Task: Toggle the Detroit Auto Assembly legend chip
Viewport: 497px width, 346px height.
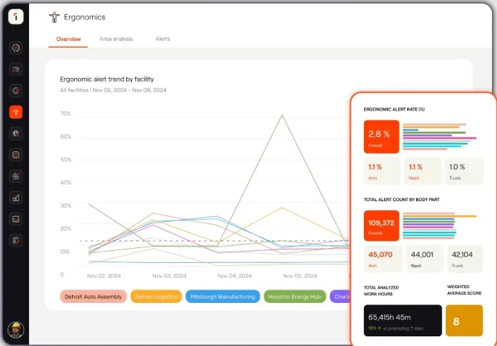Action: point(93,296)
